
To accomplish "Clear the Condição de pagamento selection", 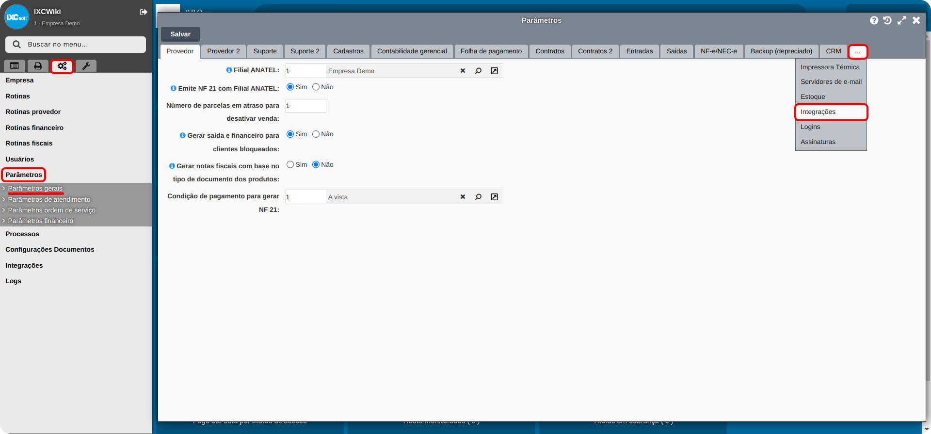I will coord(463,197).
